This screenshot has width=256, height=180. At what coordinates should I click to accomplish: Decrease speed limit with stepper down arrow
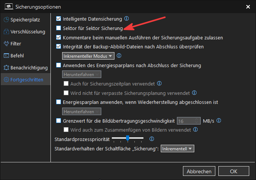coord(197,123)
